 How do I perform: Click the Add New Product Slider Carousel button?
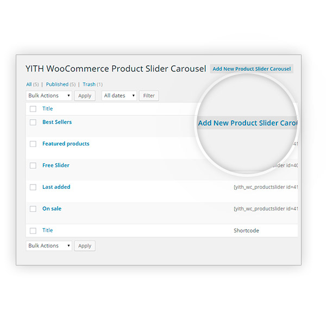point(252,69)
